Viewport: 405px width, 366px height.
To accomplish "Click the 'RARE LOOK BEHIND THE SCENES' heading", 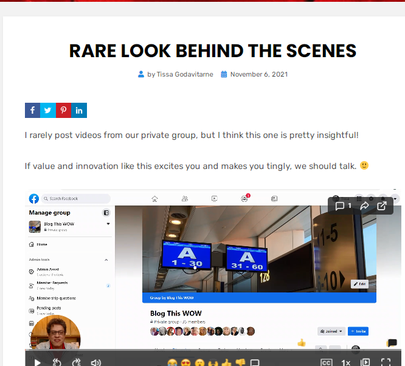I will 213,51.
